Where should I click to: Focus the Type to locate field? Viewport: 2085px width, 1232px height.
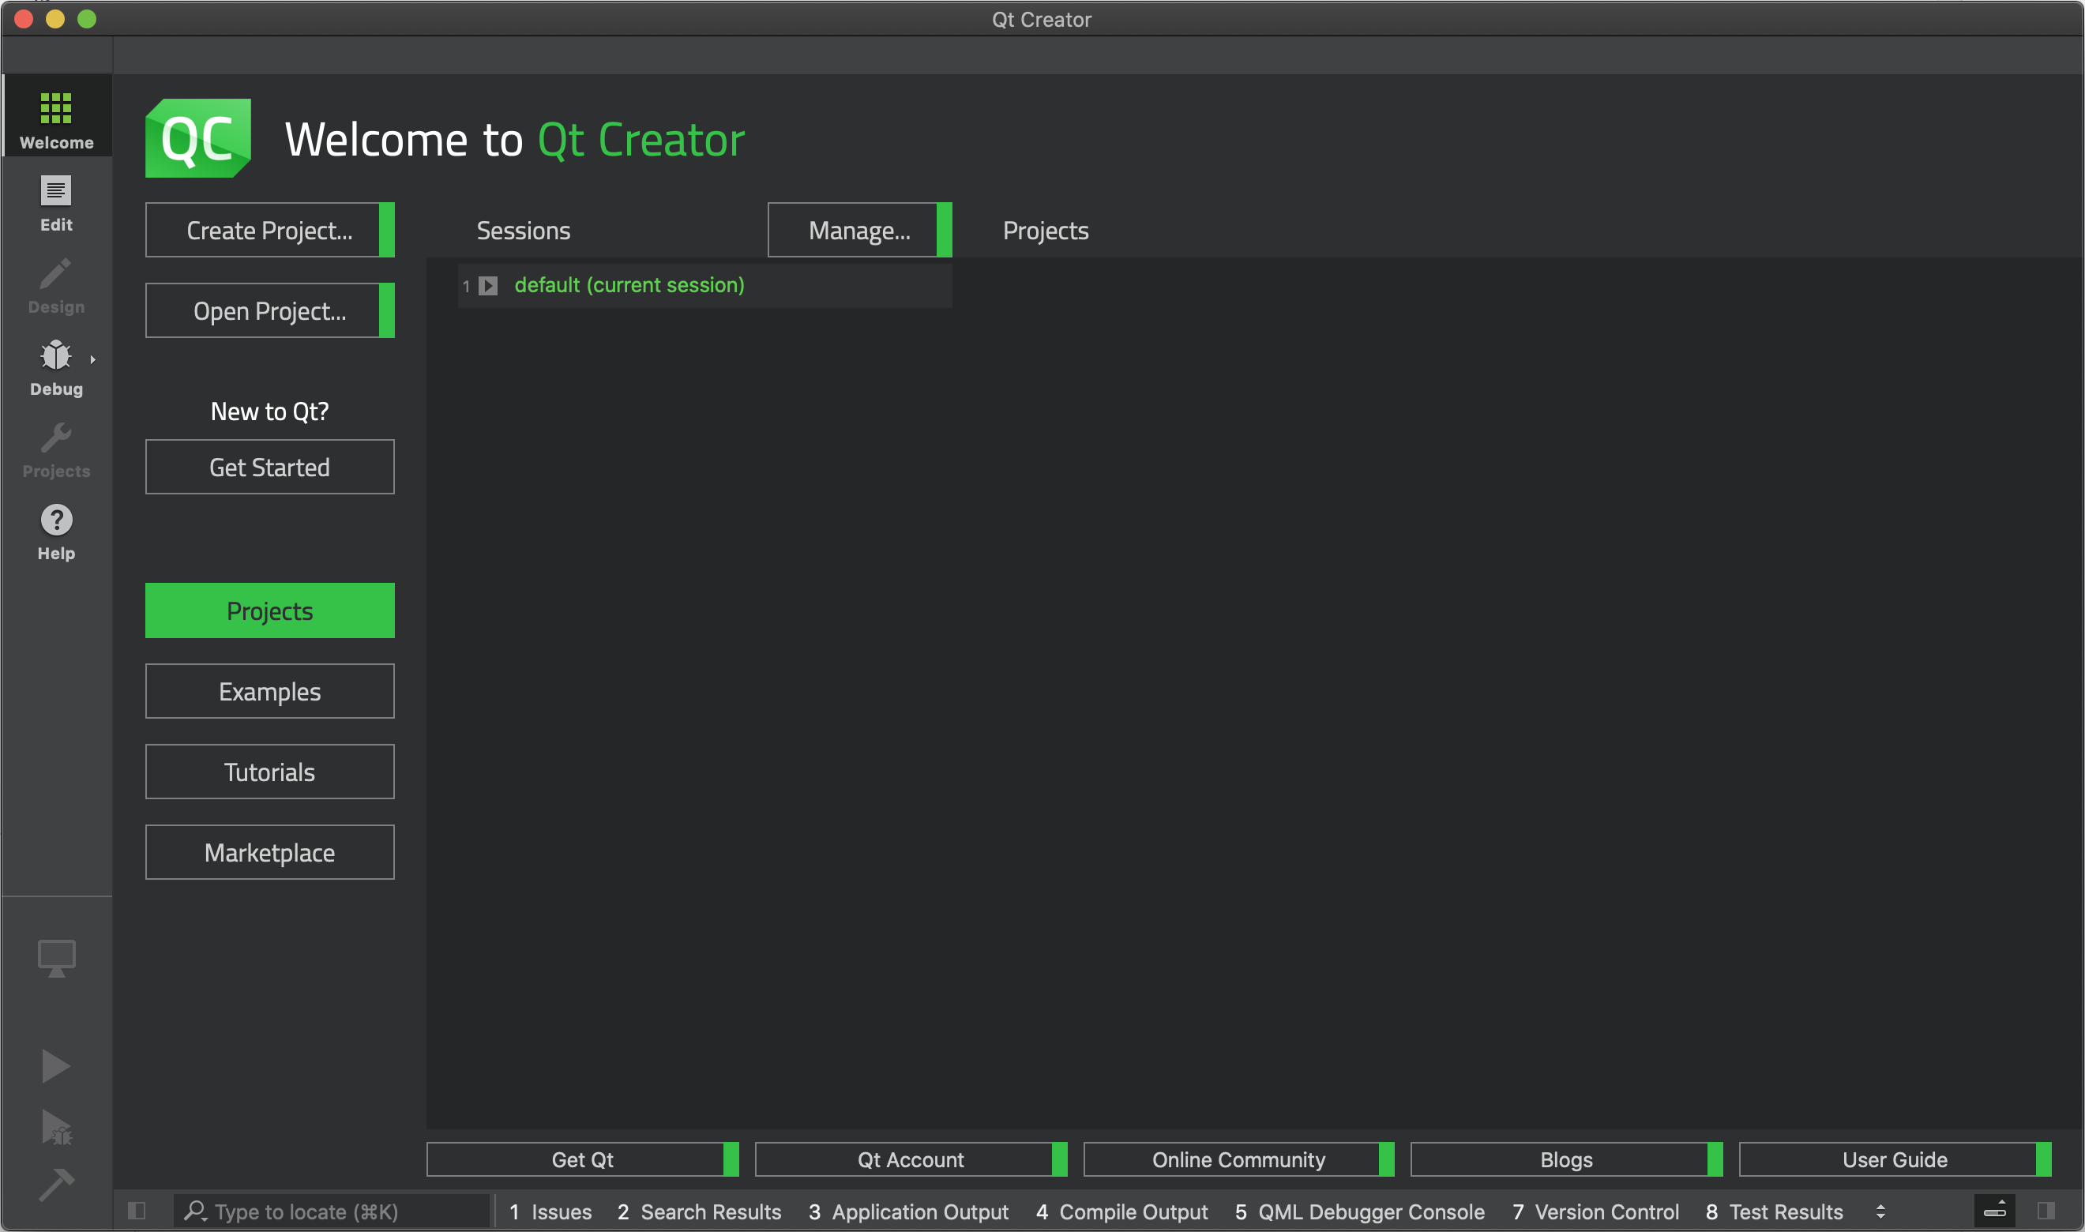click(332, 1211)
